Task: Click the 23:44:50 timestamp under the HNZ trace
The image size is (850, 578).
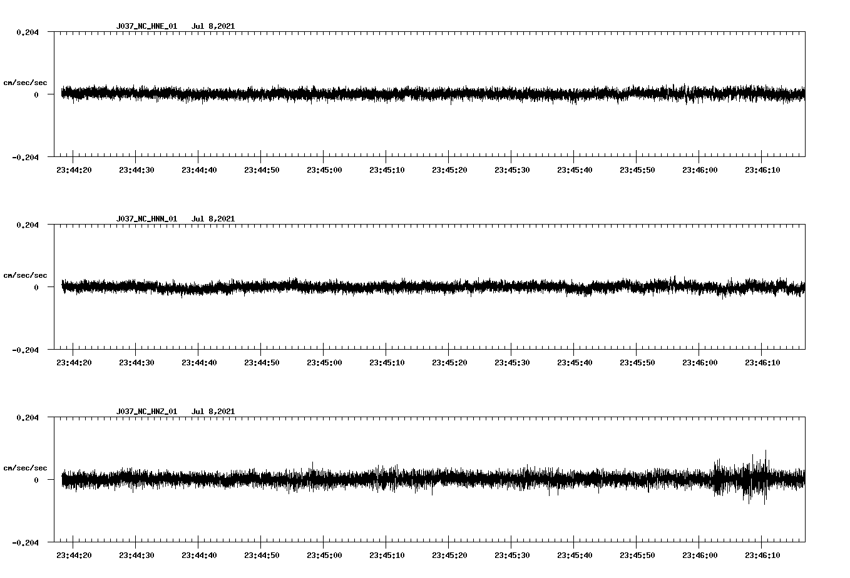Action: pos(262,554)
